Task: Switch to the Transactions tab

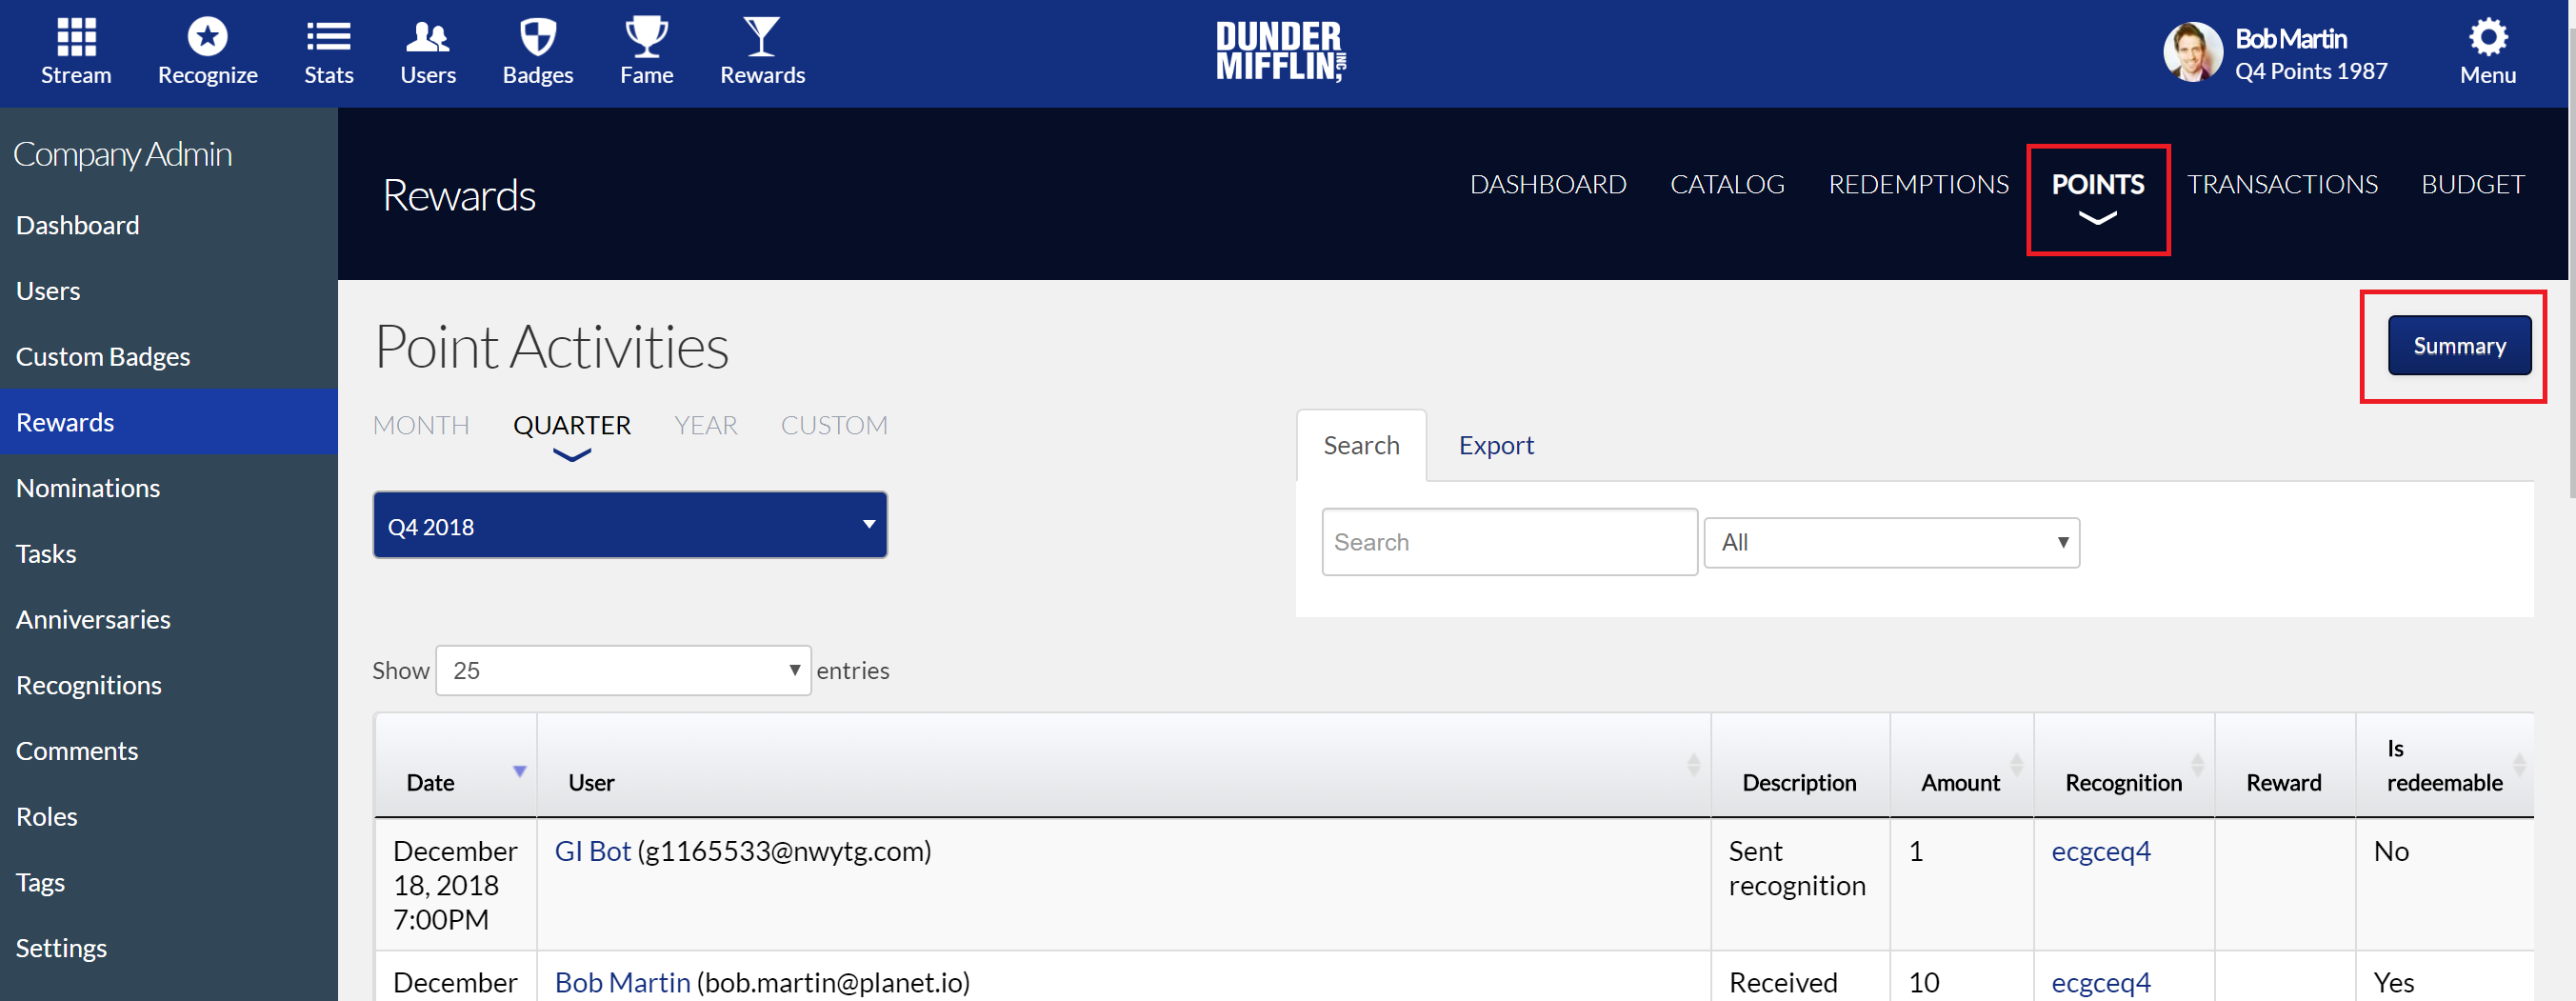Action: click(x=2281, y=184)
